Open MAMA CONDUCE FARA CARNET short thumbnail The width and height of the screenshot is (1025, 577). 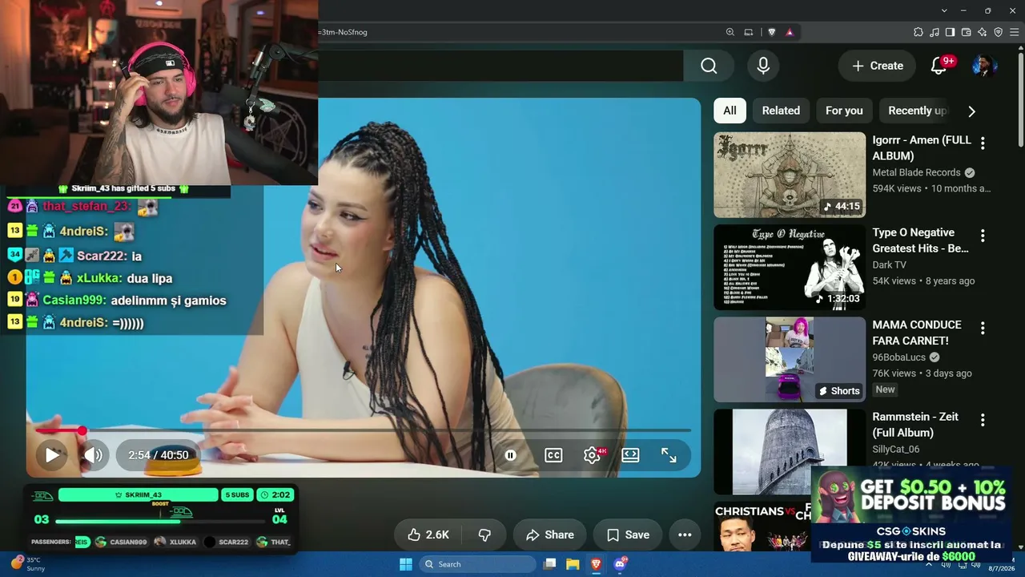pos(790,359)
